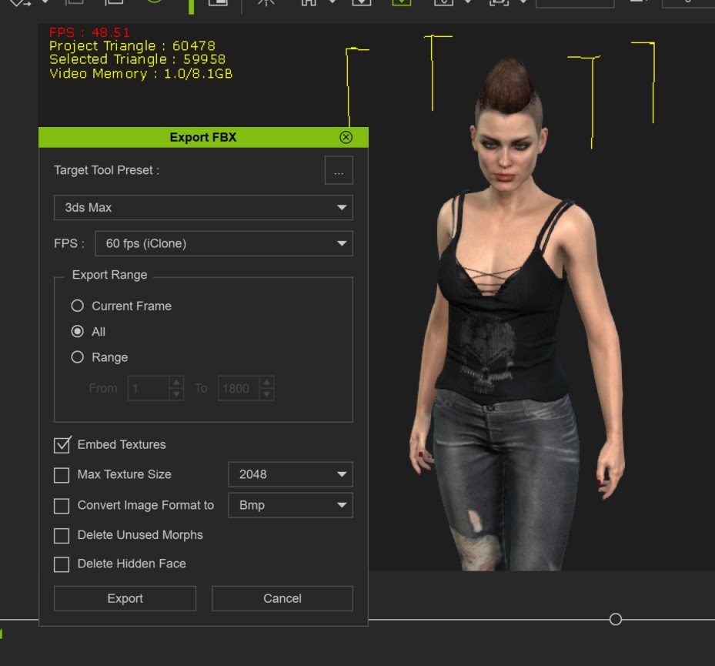
Task: Open the 2048 texture size dropdown
Action: (290, 474)
